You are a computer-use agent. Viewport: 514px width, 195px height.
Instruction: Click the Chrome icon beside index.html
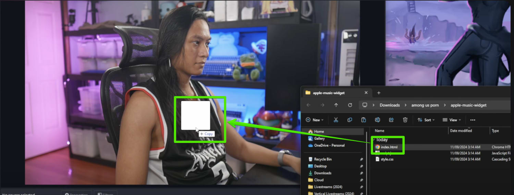[x=377, y=147]
